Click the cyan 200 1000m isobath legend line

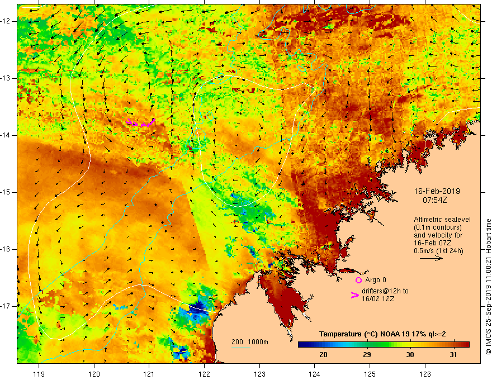[241, 348]
